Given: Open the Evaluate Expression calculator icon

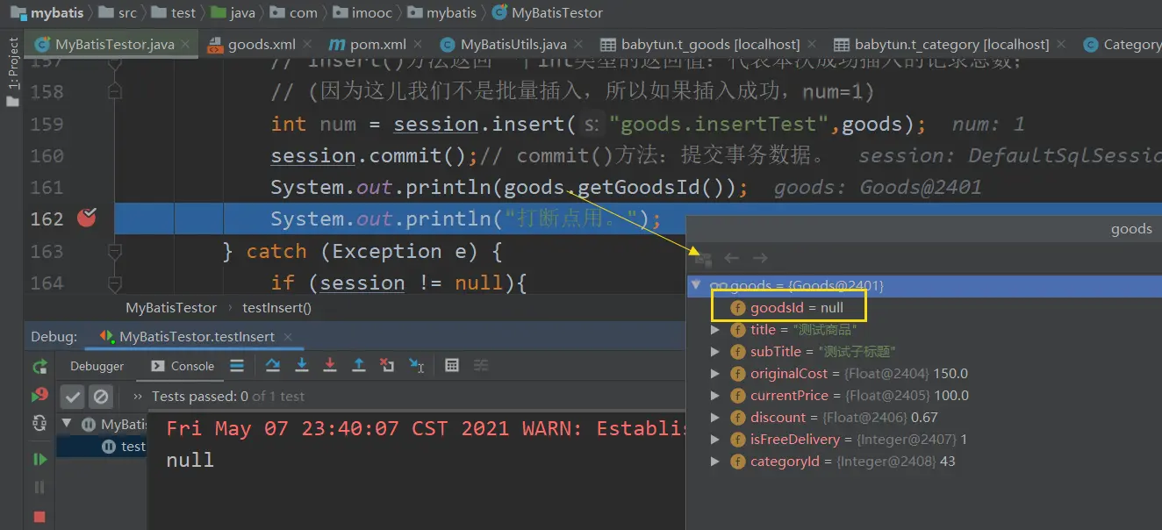Looking at the screenshot, I should 452,366.
